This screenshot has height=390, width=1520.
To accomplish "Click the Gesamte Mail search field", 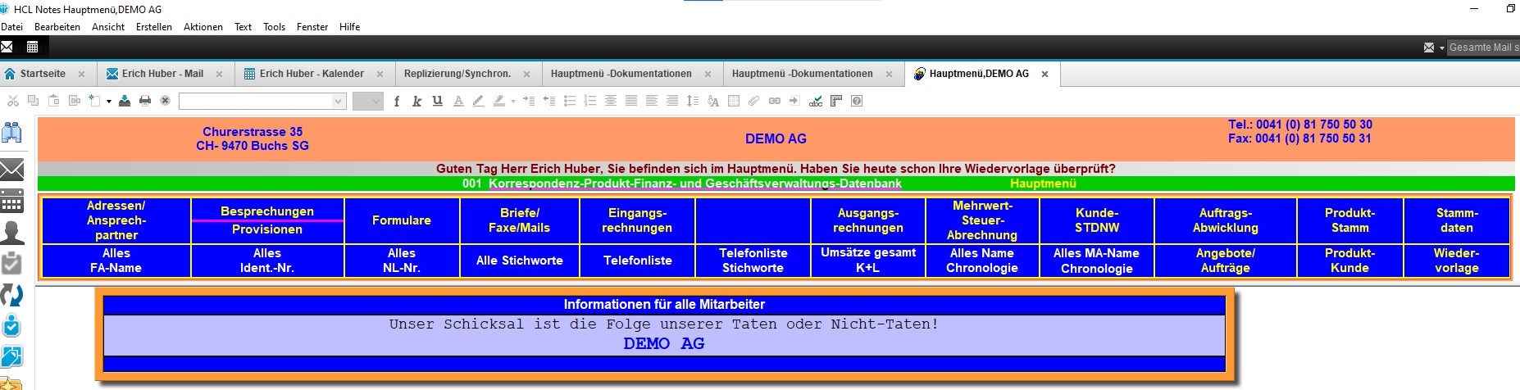I will pyautogui.click(x=1482, y=48).
